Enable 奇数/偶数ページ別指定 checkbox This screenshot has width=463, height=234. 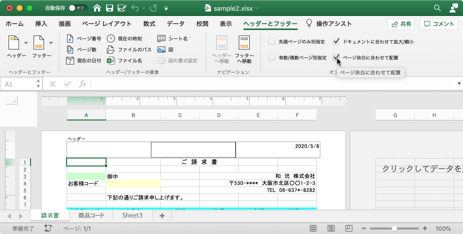click(x=272, y=57)
